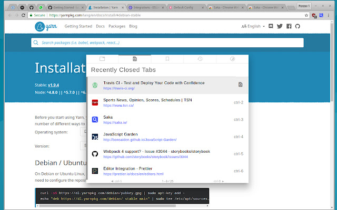Click the TSN favicon in the results
337x210 pixels.
pyautogui.click(x=95, y=102)
